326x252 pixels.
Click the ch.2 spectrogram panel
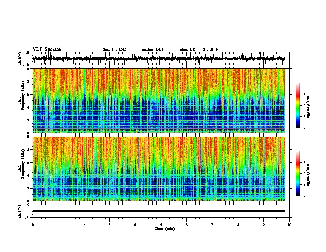click(159, 169)
